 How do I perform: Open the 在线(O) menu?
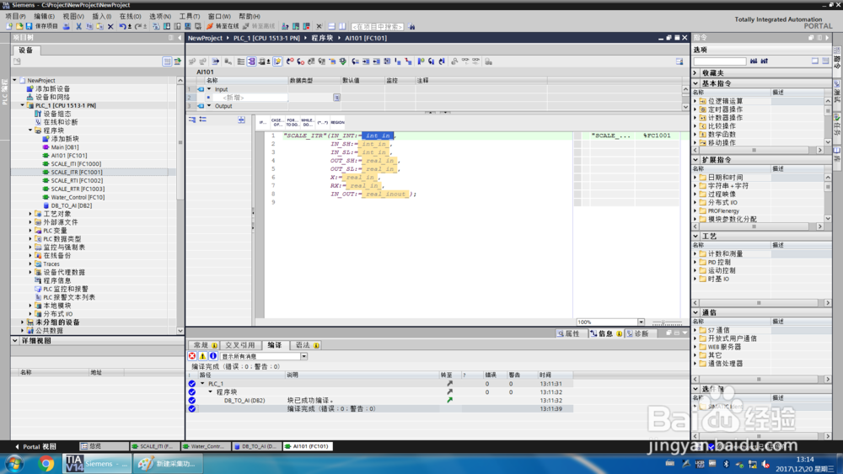coord(130,16)
